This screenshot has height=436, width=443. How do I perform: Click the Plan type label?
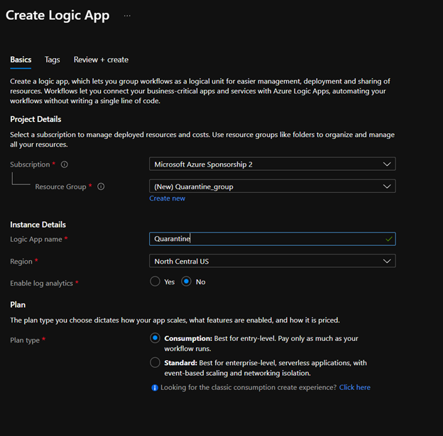coord(25,340)
